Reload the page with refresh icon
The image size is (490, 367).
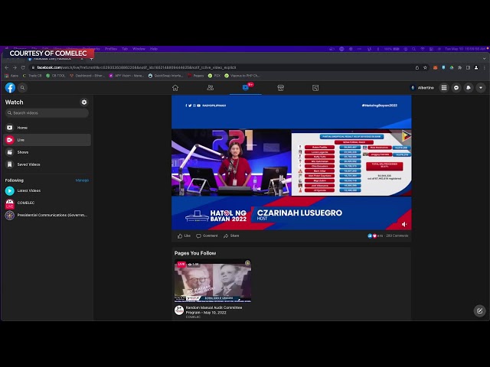[23, 67]
